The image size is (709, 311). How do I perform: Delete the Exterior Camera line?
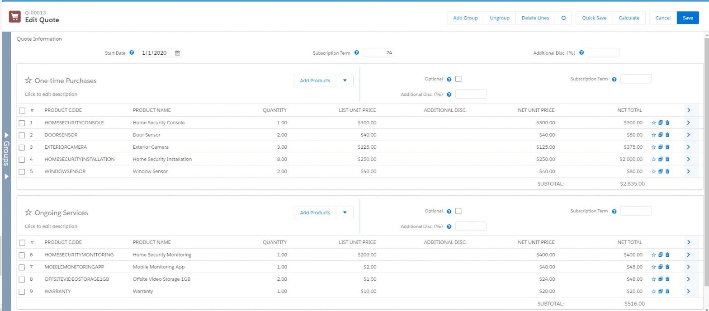[667, 147]
